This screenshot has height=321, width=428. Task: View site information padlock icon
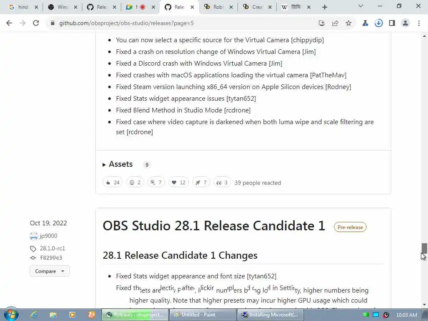(x=53, y=23)
